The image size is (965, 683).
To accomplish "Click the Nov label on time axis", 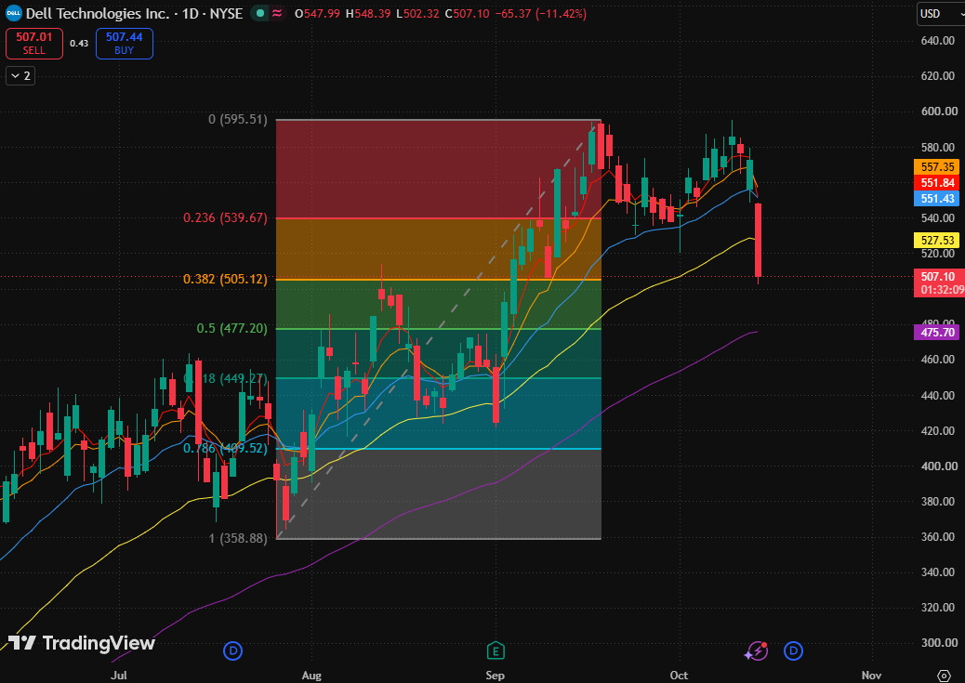I will tap(871, 675).
